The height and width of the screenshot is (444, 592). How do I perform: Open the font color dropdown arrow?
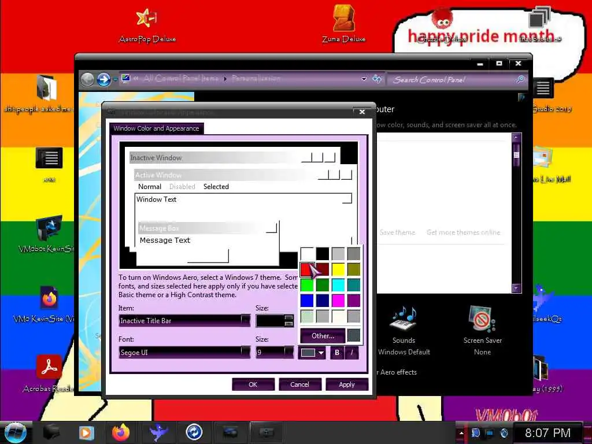pyautogui.click(x=321, y=353)
